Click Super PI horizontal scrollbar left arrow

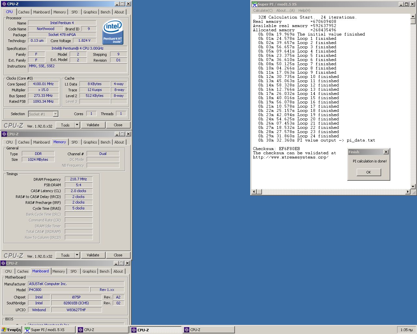254,192
